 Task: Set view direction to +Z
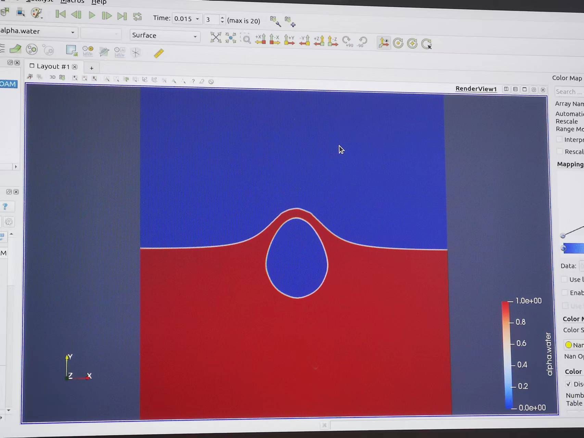tap(319, 41)
